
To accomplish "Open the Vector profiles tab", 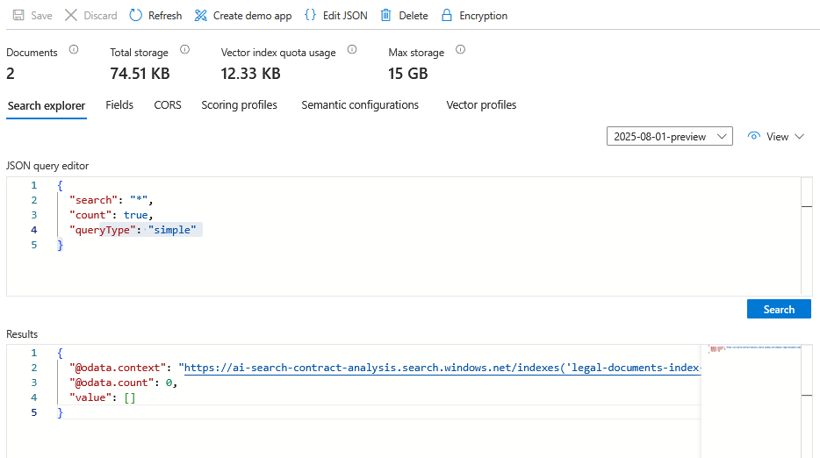I will point(481,105).
